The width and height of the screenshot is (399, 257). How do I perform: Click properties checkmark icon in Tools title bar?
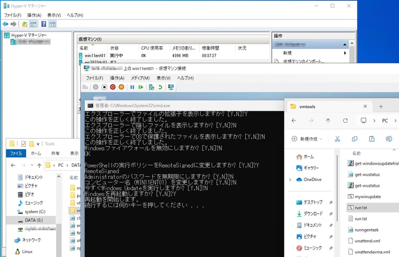point(24,144)
